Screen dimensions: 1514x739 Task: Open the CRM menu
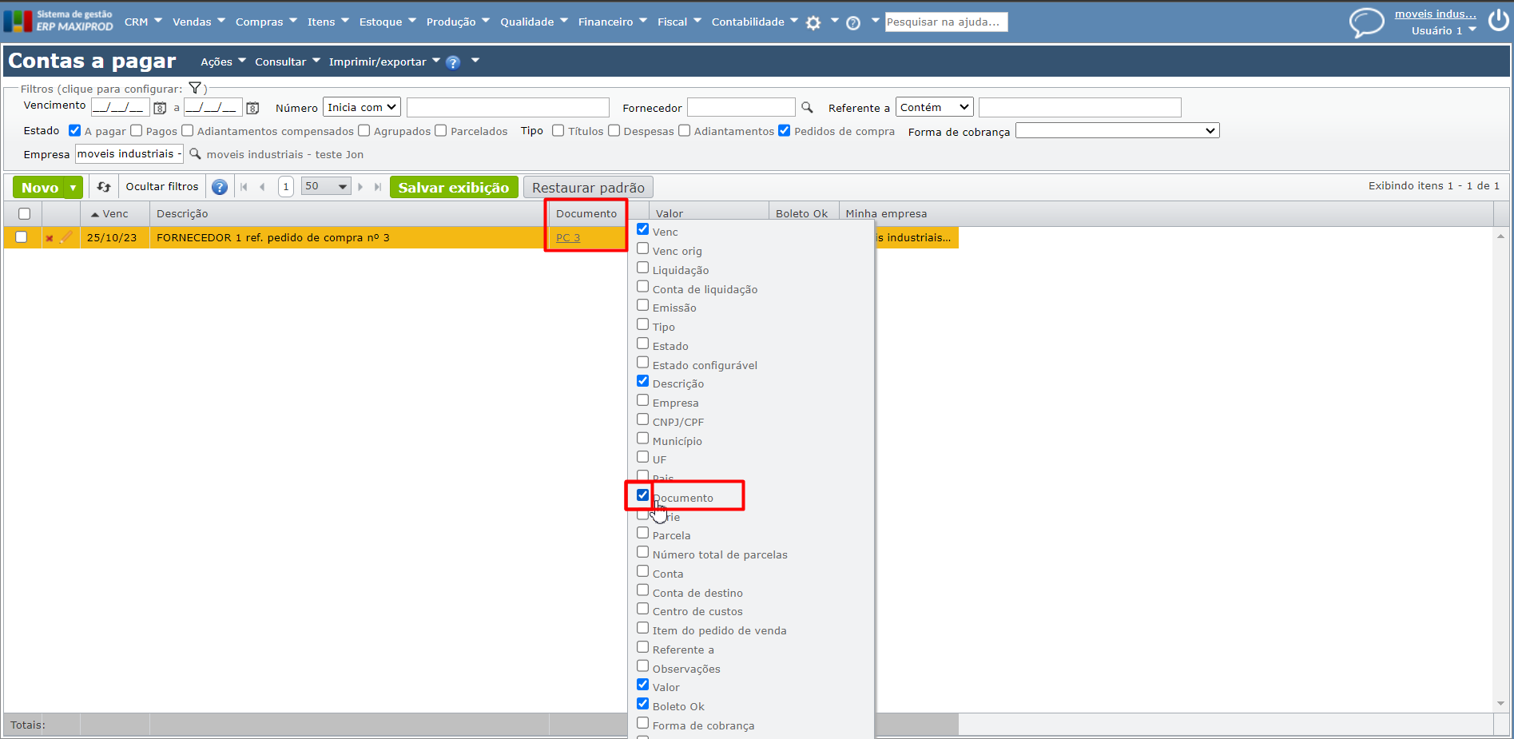(x=143, y=22)
